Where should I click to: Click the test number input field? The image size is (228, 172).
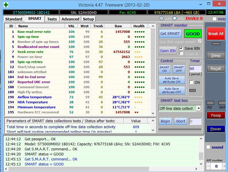click(x=195, y=121)
